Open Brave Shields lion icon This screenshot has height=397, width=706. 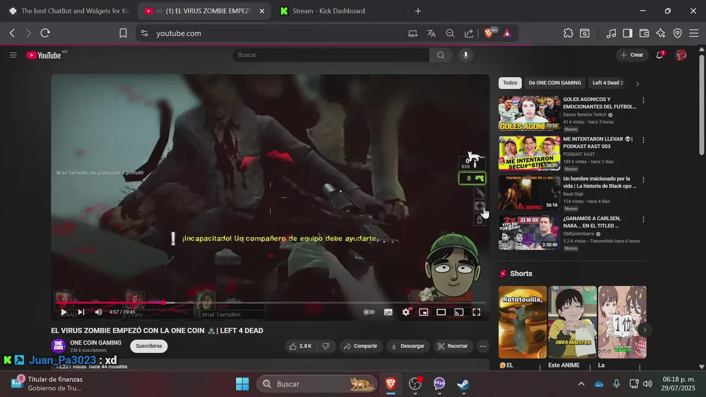(x=489, y=33)
